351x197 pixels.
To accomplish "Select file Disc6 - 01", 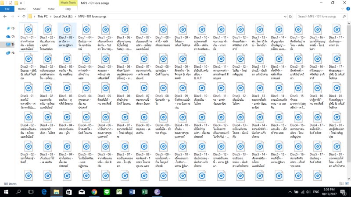I will pyautogui.click(x=337, y=155).
